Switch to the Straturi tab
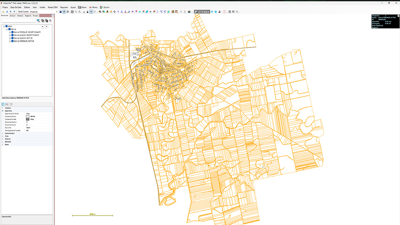Image resolution: width=400 pixels, height=225 pixels. pyautogui.click(x=12, y=16)
